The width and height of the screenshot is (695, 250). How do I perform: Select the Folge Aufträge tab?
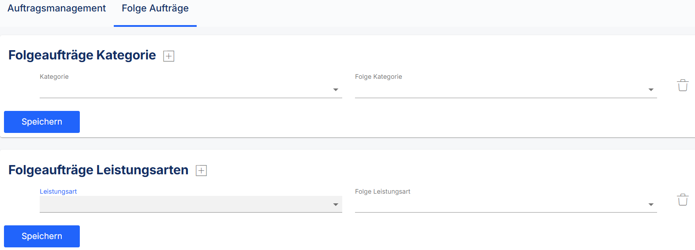tap(155, 8)
